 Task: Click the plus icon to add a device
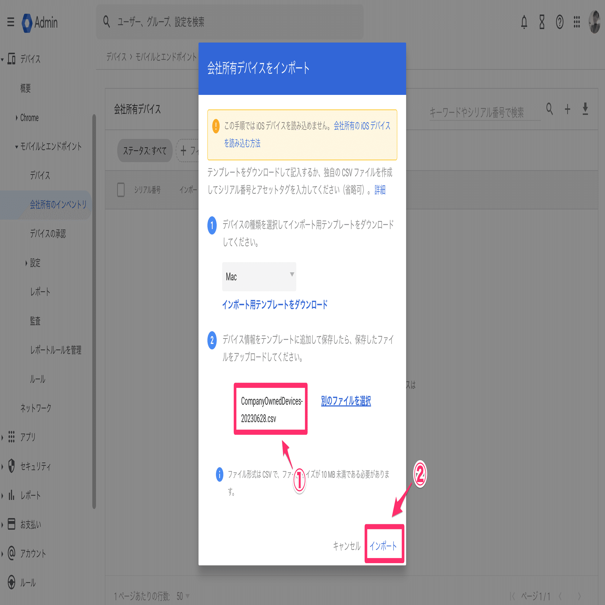[568, 109]
